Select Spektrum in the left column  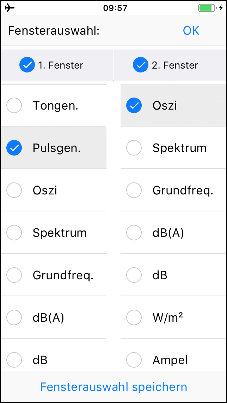pyautogui.click(x=14, y=233)
